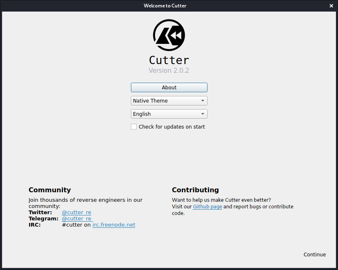Screen dimensions: 338x270
Task: Click the Contributing heading
Action: [195, 190]
